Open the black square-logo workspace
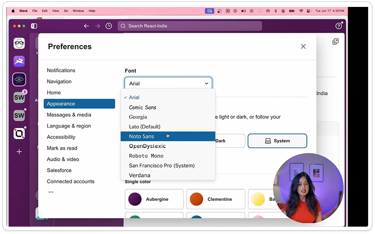The width and height of the screenshot is (375, 234). 19,133
